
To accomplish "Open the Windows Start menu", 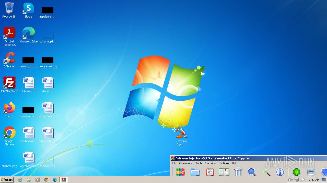I will click(7, 179).
